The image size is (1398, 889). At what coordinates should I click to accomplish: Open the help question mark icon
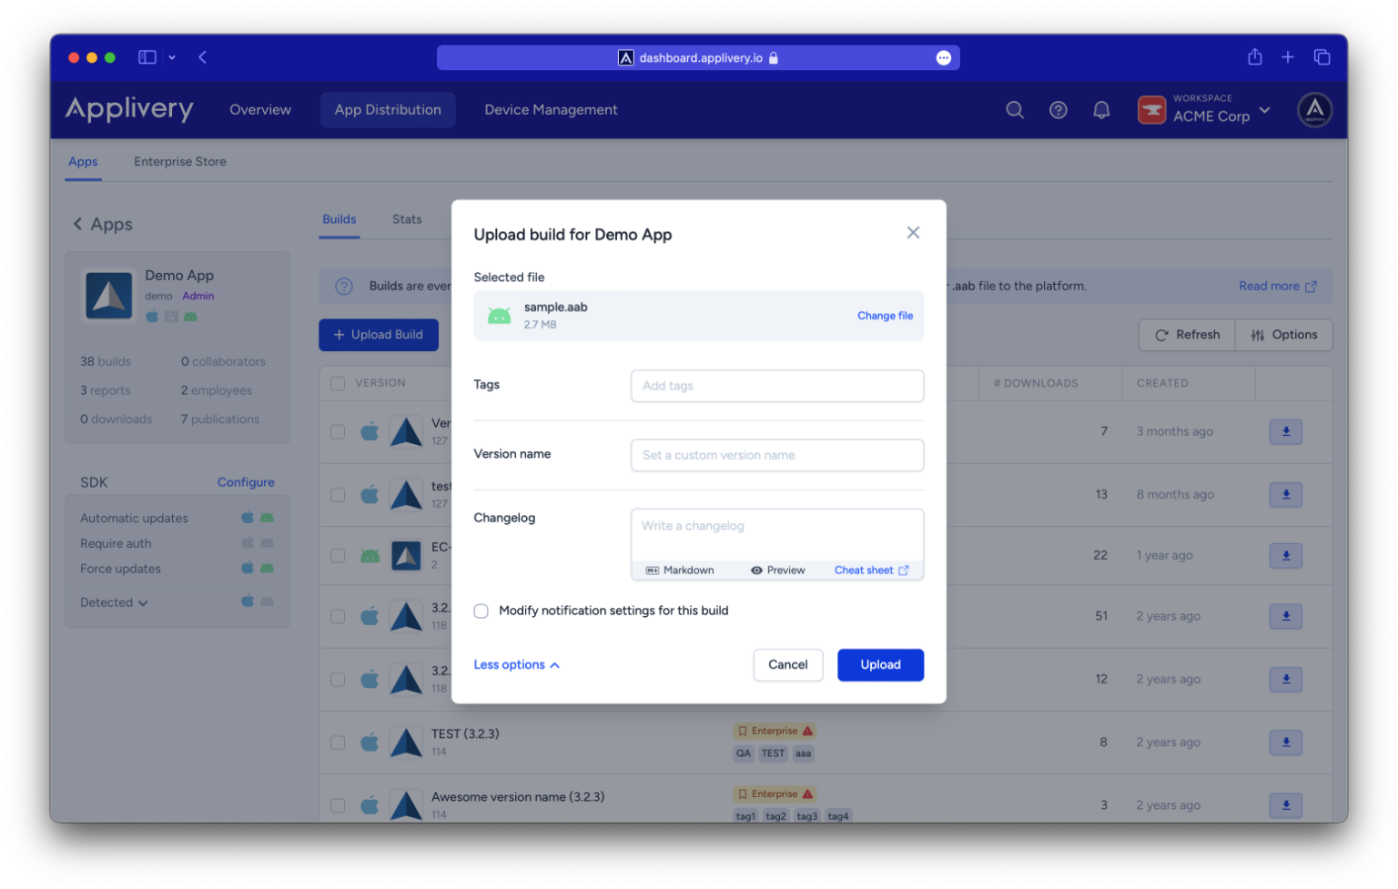(x=1058, y=110)
